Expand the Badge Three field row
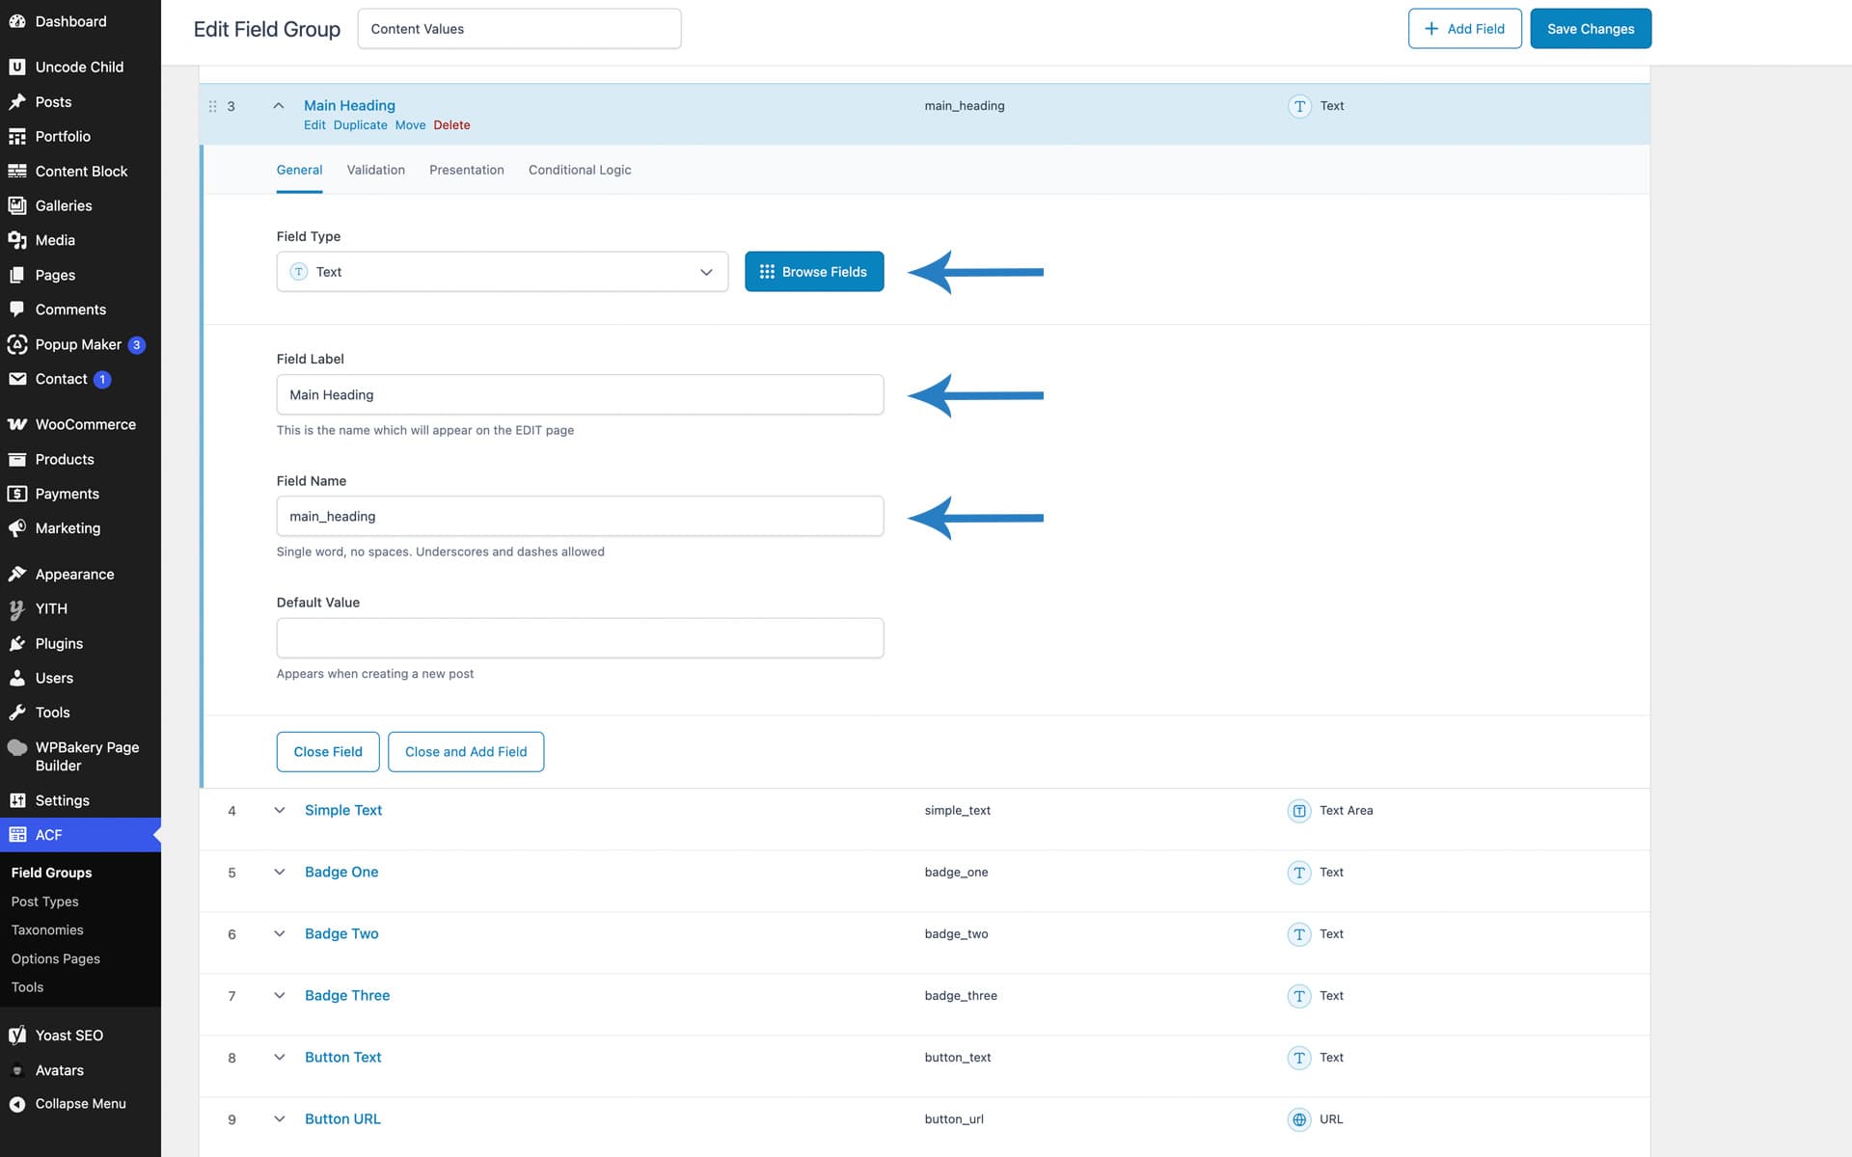The width and height of the screenshot is (1852, 1157). coord(280,995)
